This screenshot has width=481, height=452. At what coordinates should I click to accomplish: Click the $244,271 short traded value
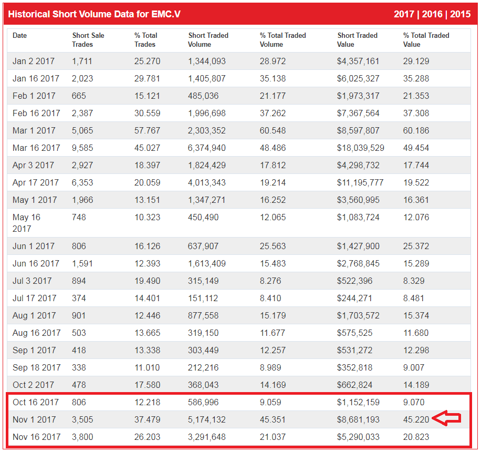point(354,298)
